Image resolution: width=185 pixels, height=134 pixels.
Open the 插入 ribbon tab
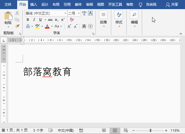tap(34, 5)
